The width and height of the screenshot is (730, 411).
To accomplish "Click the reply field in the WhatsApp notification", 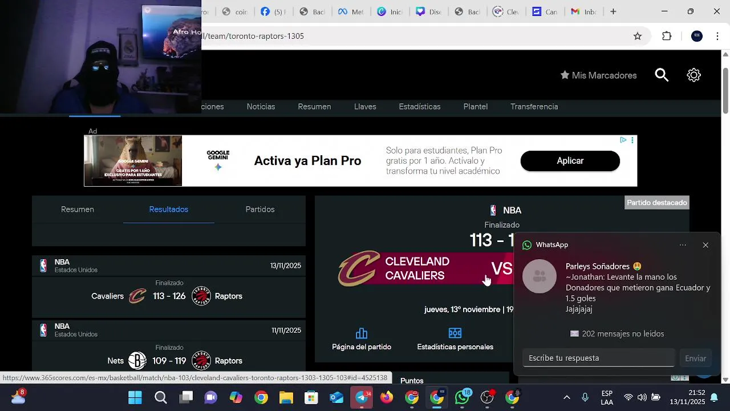I will [598, 358].
